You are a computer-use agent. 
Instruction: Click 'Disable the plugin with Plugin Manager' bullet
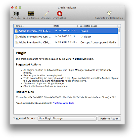[44, 84]
